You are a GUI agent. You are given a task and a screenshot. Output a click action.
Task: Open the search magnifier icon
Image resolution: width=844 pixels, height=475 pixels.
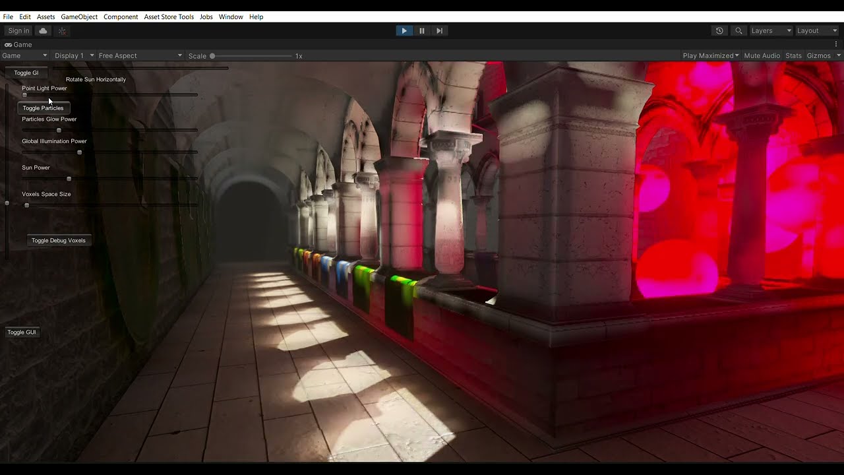point(738,30)
